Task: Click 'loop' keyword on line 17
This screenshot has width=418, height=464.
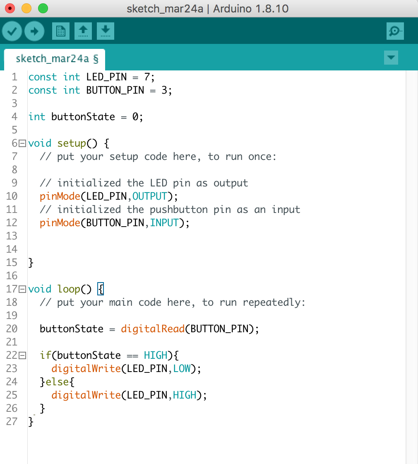Action: click(x=69, y=289)
